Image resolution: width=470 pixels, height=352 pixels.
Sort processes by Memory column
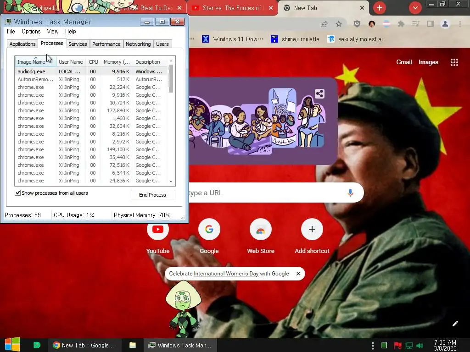coord(117,62)
